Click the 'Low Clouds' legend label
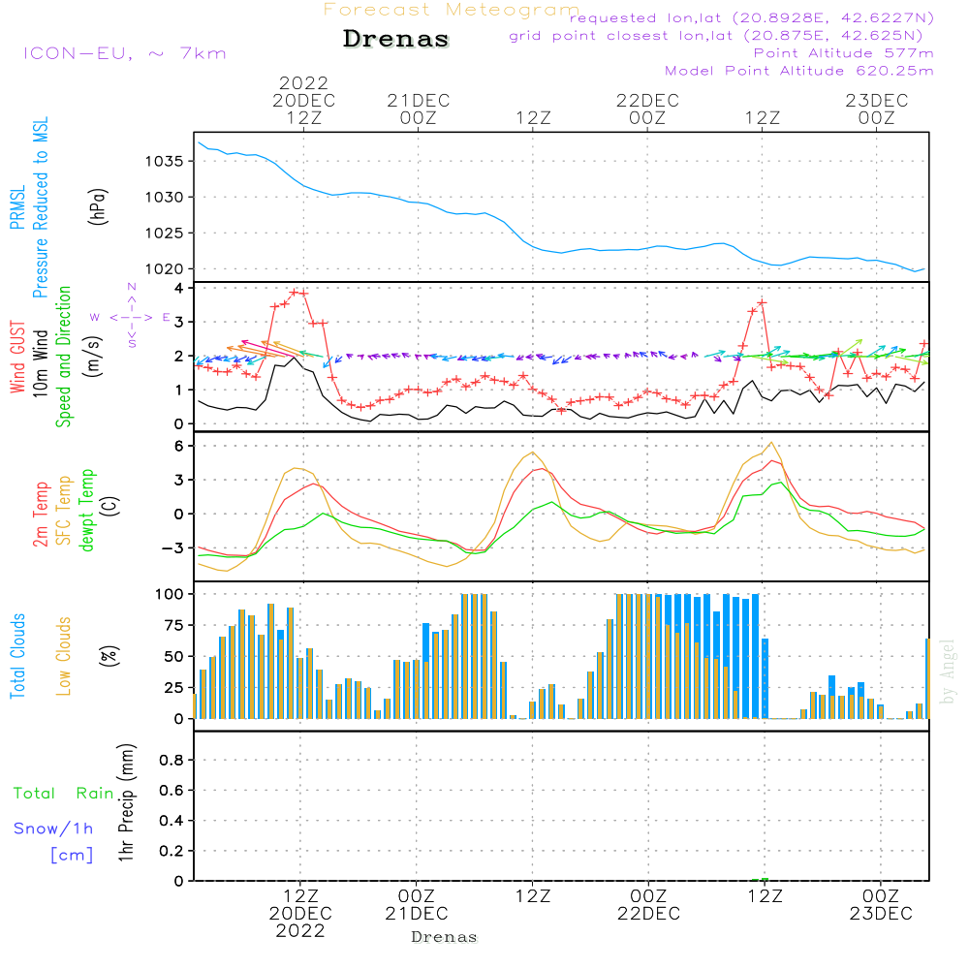 click(64, 656)
